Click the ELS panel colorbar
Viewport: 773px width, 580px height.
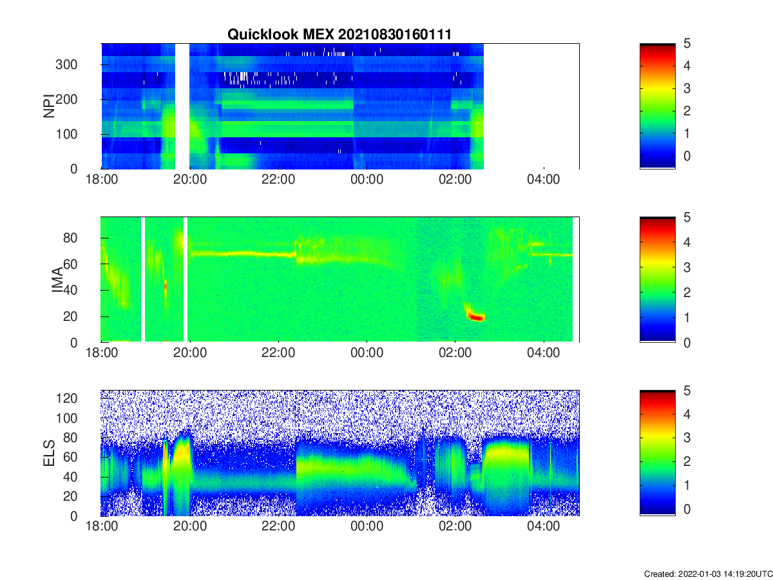coord(657,453)
